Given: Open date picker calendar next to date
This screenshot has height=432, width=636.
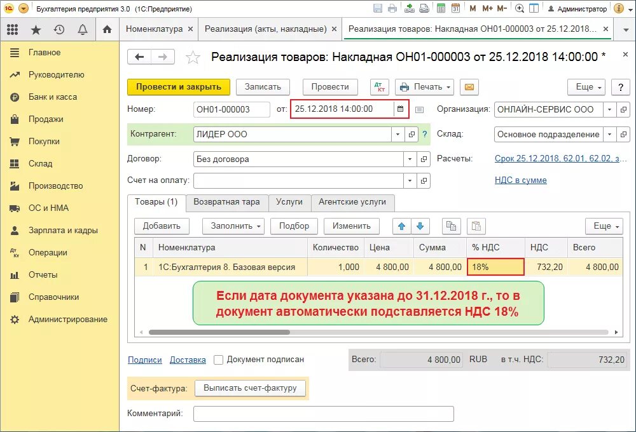Looking at the screenshot, I should tap(400, 109).
